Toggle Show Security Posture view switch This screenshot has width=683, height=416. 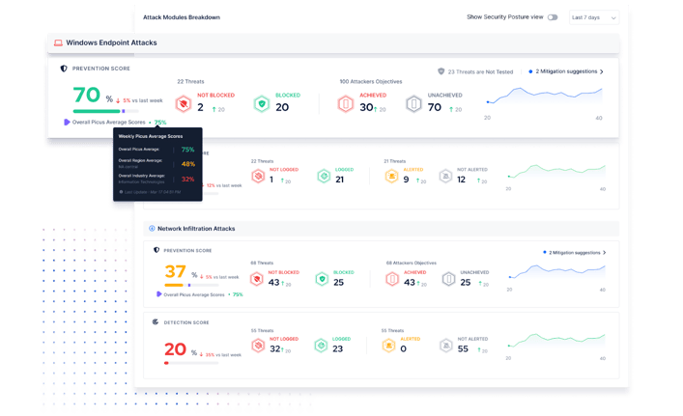point(553,17)
